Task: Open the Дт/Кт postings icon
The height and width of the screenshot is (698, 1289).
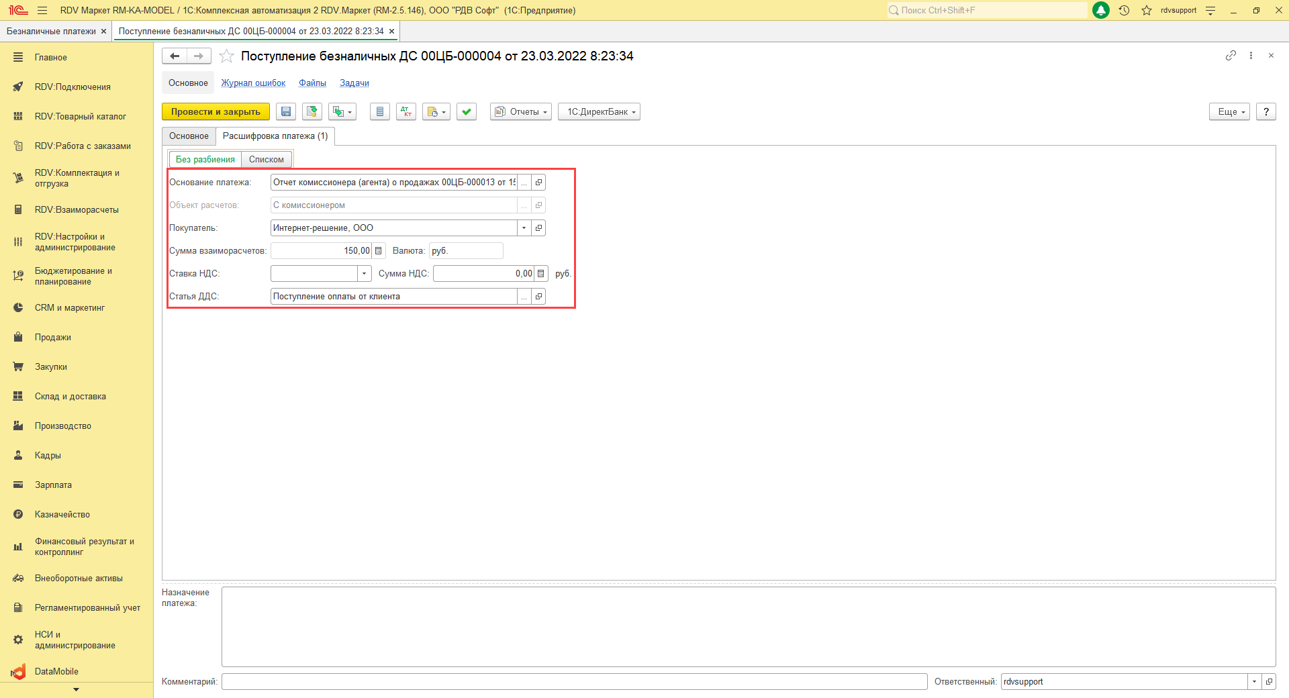Action: click(x=405, y=112)
